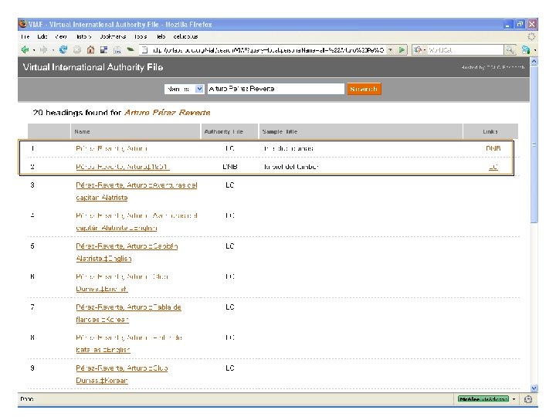Click the Arturo Pérez Reverte search text field
The image size is (556, 417).
pos(276,89)
